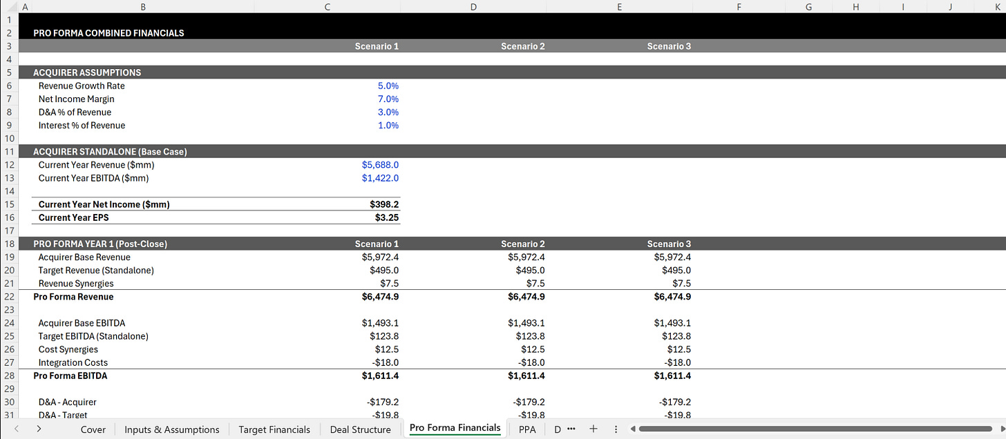Switch to the PPA sheet

pos(527,429)
